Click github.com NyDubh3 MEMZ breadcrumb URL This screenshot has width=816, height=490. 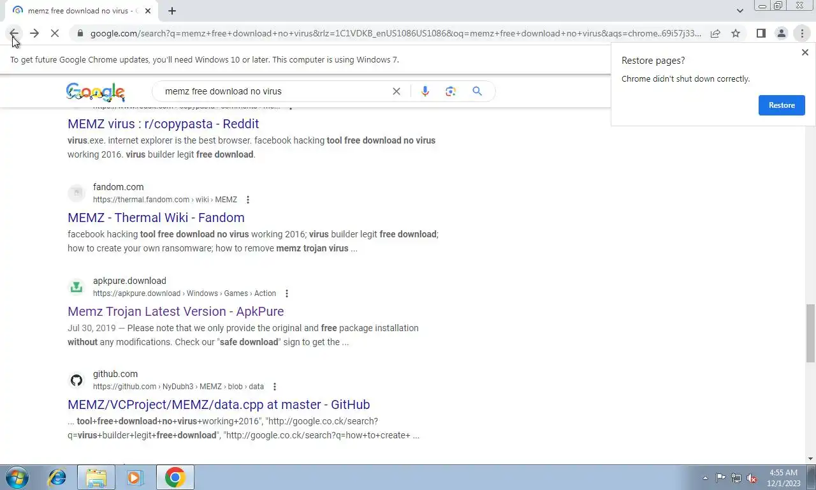178,387
